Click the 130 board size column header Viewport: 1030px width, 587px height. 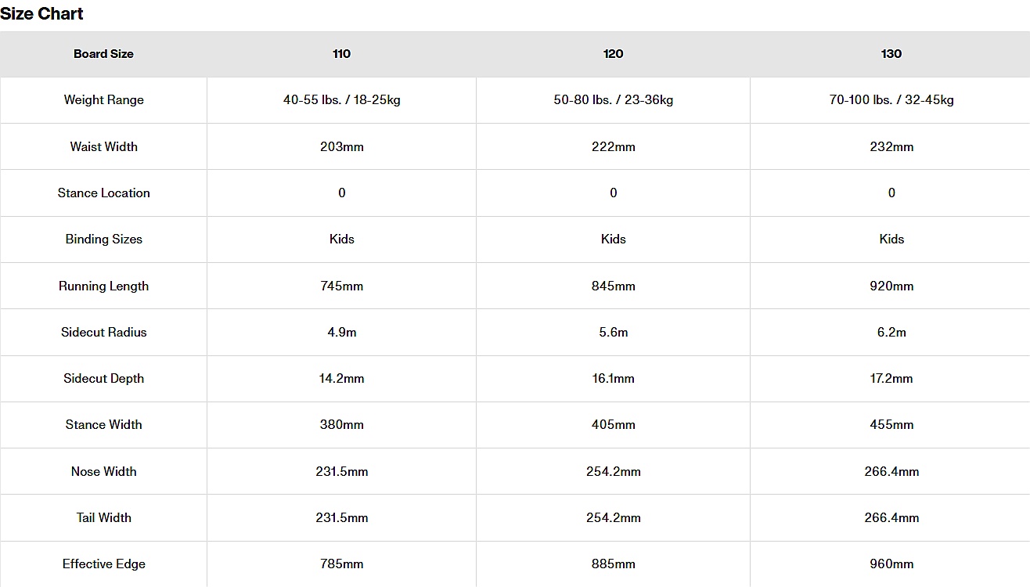(x=891, y=54)
